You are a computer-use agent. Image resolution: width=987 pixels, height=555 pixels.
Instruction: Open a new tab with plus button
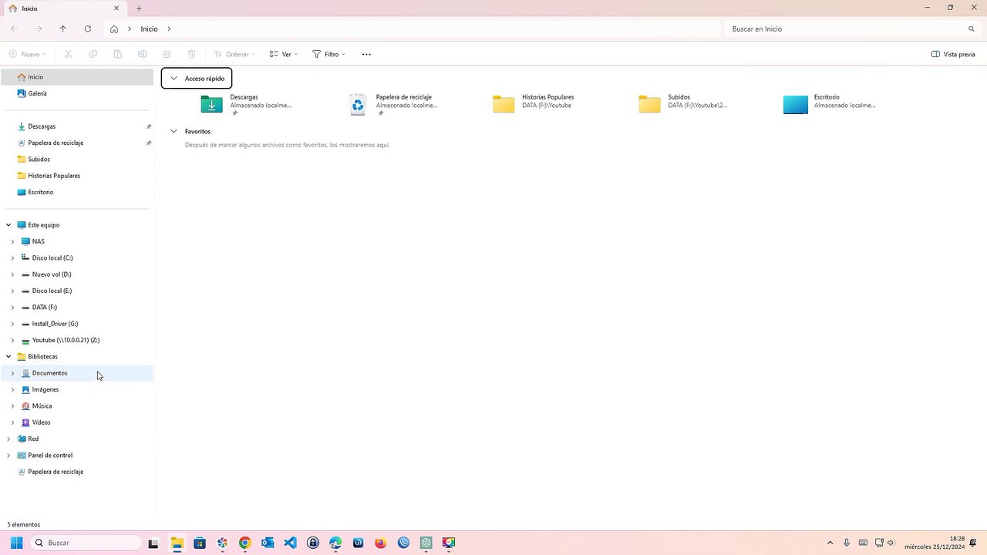[x=139, y=8]
